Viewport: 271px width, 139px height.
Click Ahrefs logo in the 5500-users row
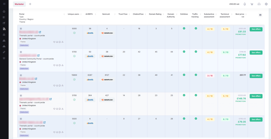90,123
